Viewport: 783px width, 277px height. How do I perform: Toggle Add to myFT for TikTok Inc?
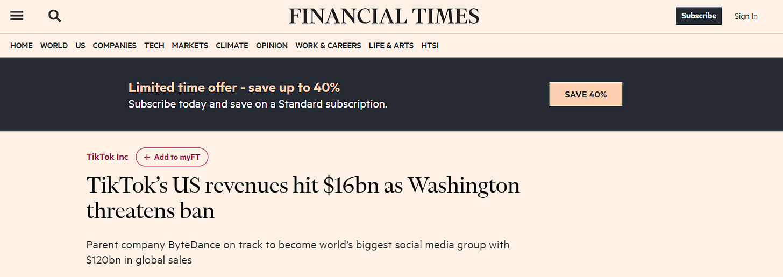click(172, 157)
